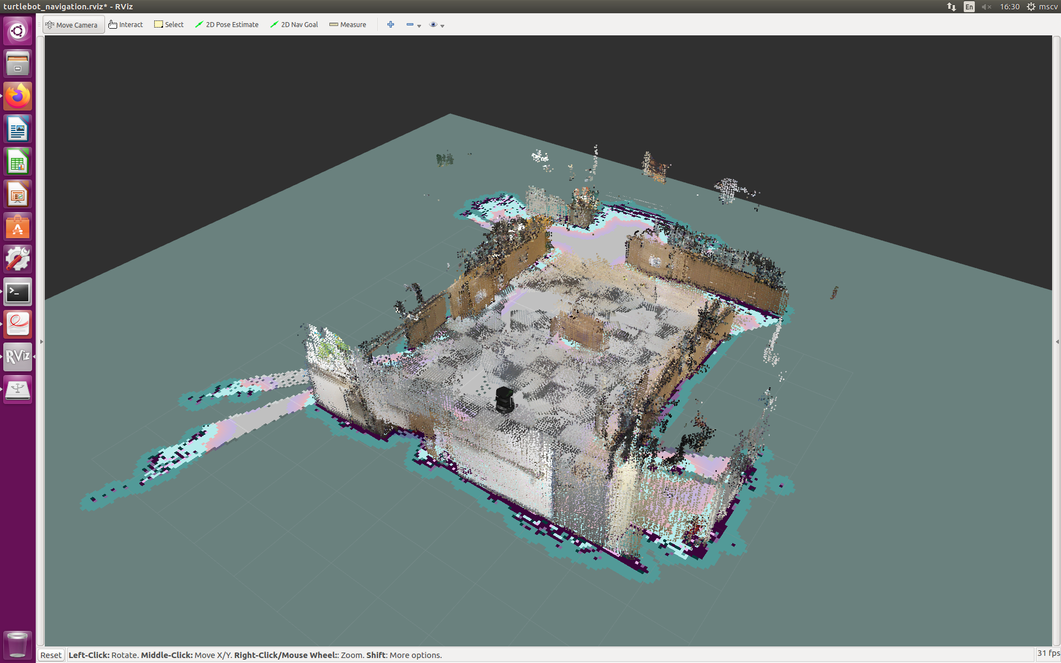The image size is (1061, 663).
Task: Set a 2D Nav Goal
Action: click(294, 25)
